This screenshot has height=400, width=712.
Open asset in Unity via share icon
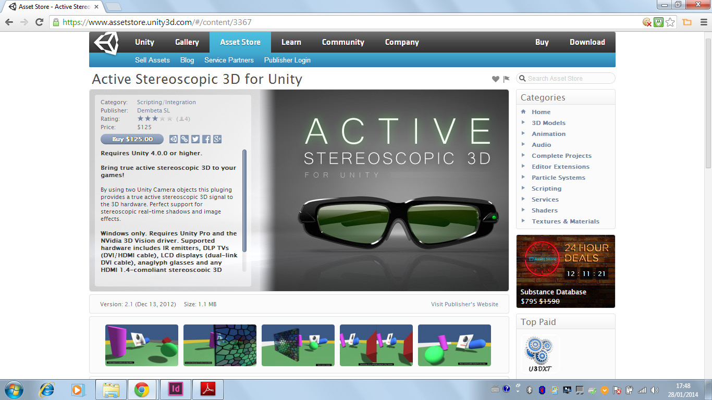point(174,139)
